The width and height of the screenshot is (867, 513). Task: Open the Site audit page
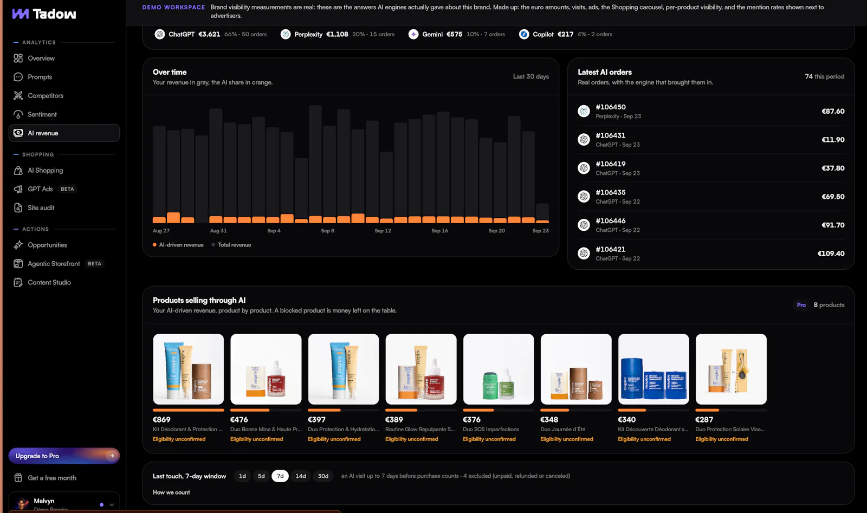coord(64,207)
